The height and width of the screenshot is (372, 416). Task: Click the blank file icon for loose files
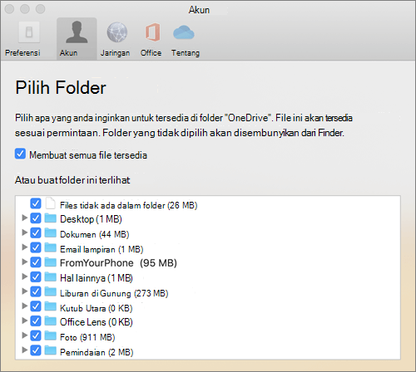coord(50,203)
